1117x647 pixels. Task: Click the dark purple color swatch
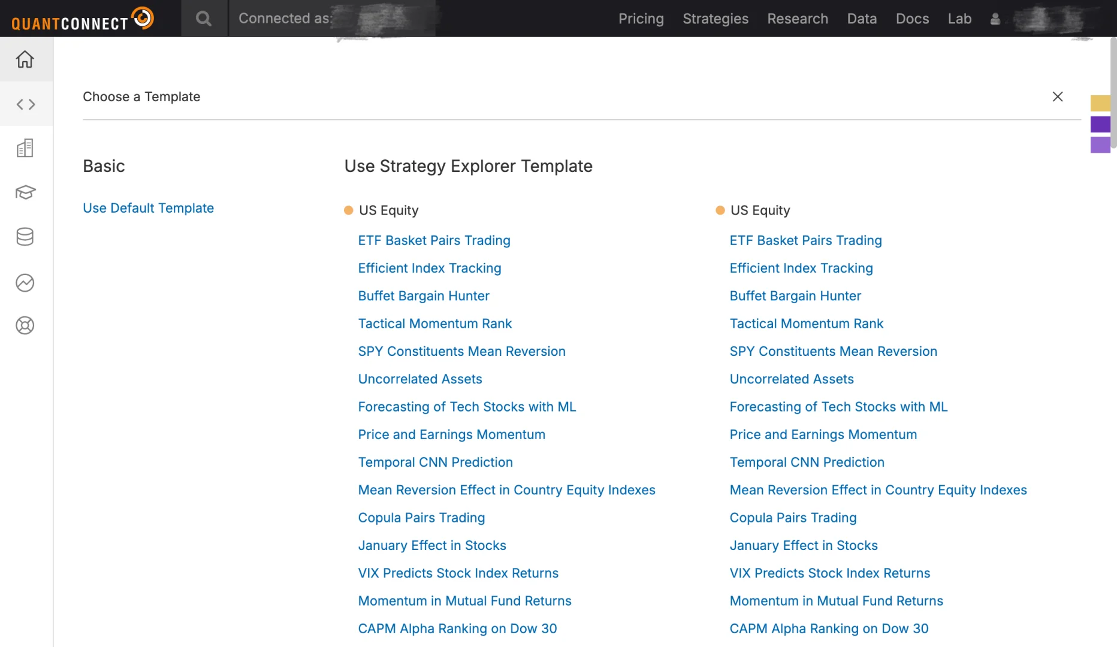tap(1100, 124)
